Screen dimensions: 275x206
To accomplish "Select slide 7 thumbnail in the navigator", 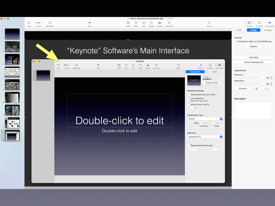I will tap(12, 110).
